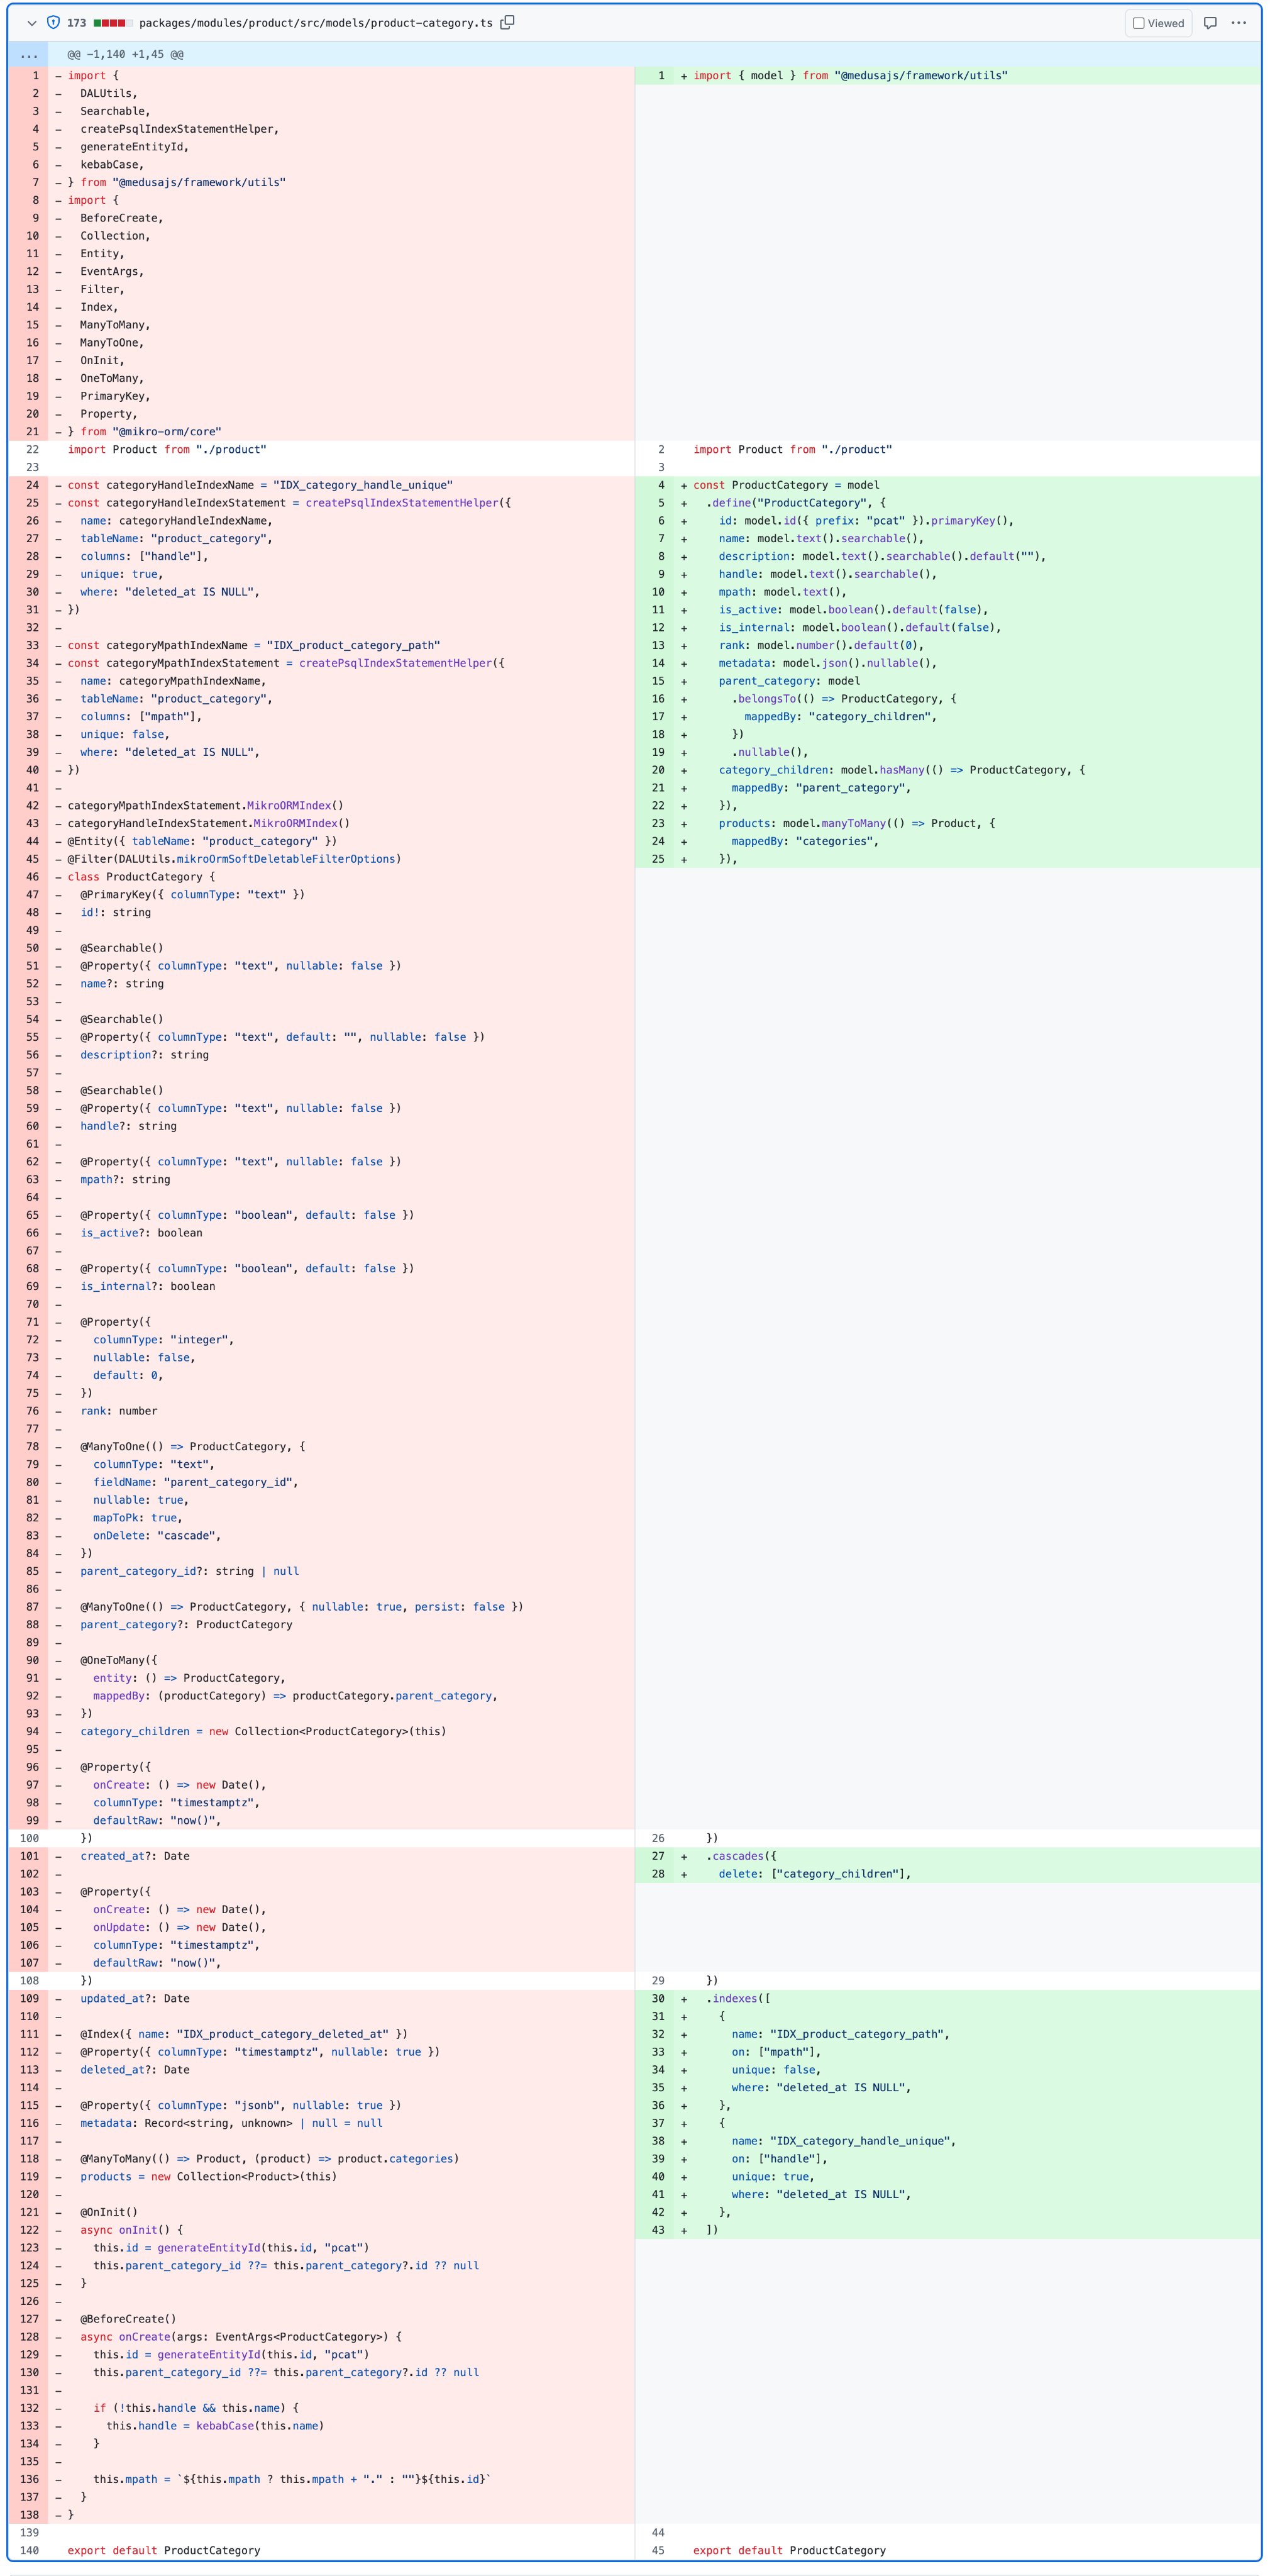This screenshot has height=2576, width=1270.
Task: Open the three-dot file options menu
Action: [1239, 22]
